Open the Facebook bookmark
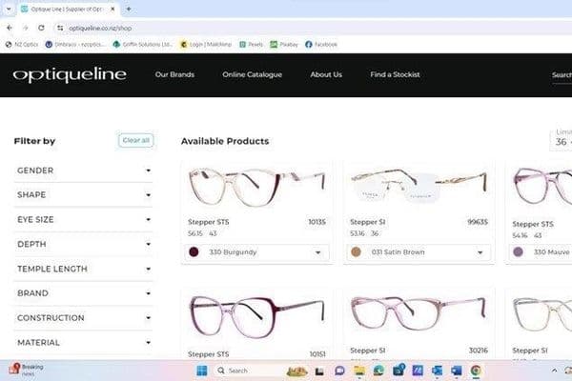The width and height of the screenshot is (572, 381). tap(321, 45)
